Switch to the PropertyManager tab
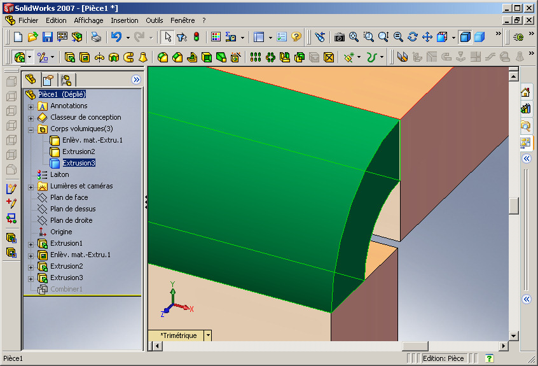538x366 pixels. point(48,80)
